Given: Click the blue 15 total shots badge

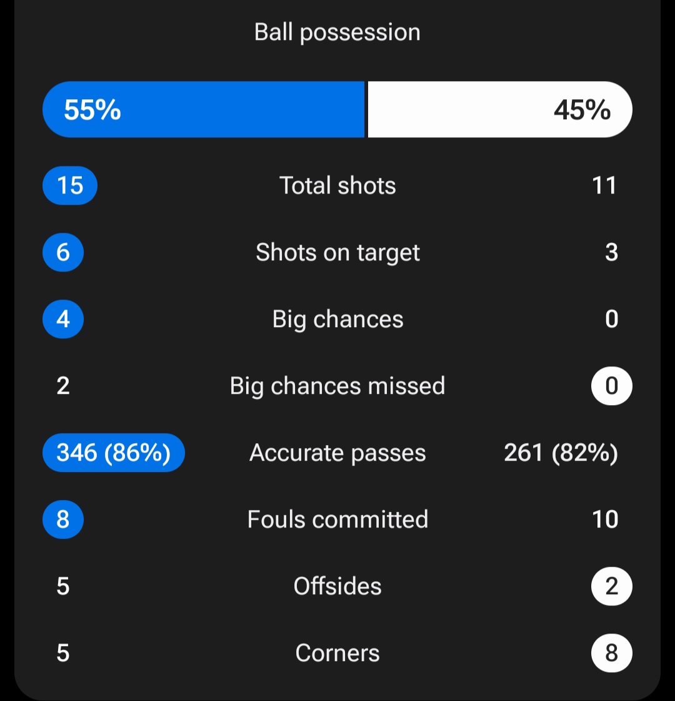Looking at the screenshot, I should coord(70,185).
